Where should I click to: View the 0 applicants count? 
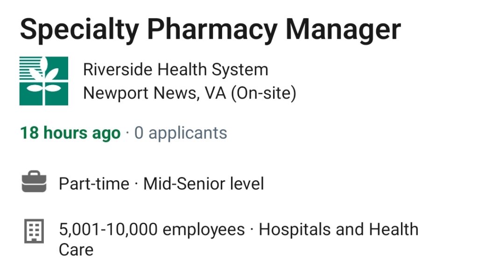coord(181,133)
